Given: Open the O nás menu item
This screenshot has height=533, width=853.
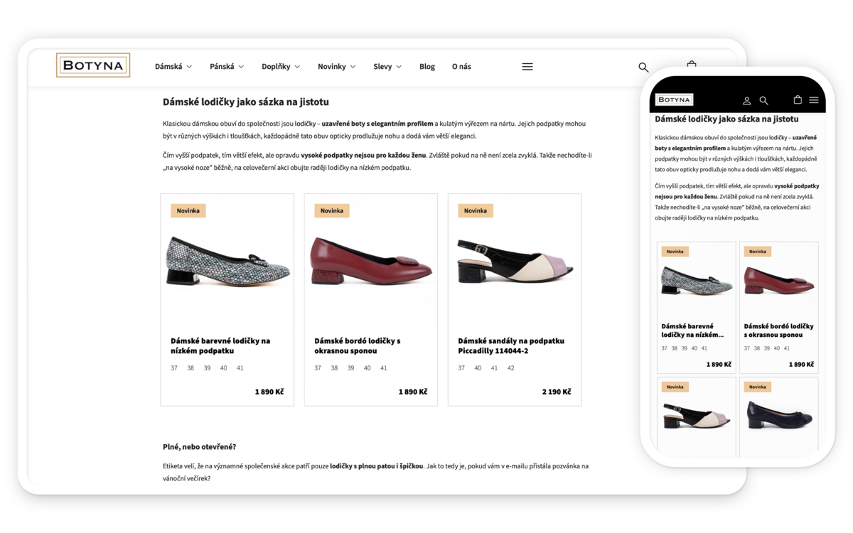Looking at the screenshot, I should pyautogui.click(x=461, y=67).
